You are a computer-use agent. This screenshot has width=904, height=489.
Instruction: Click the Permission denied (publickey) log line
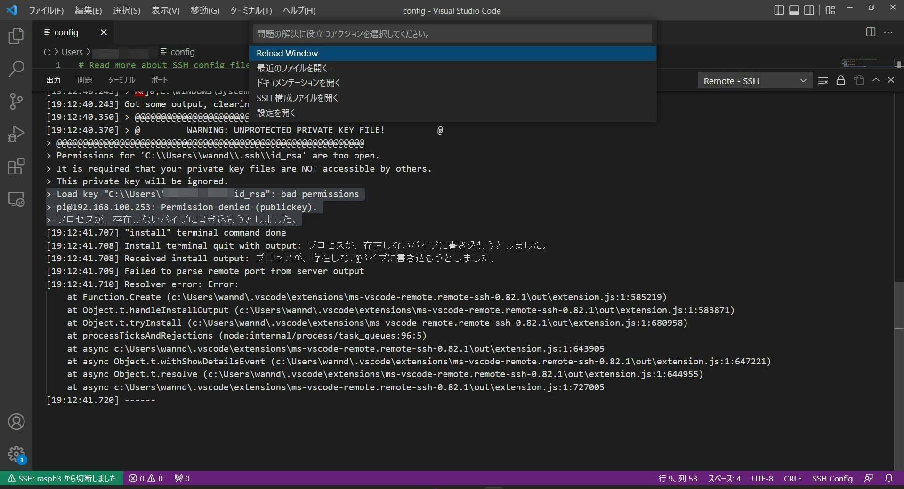[187, 207]
